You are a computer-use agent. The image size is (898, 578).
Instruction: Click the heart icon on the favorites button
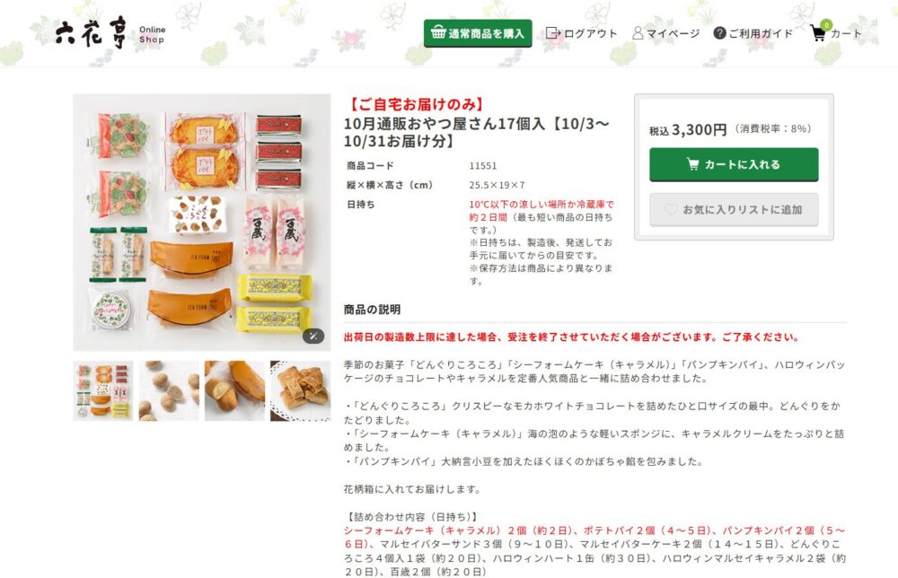pyautogui.click(x=671, y=209)
